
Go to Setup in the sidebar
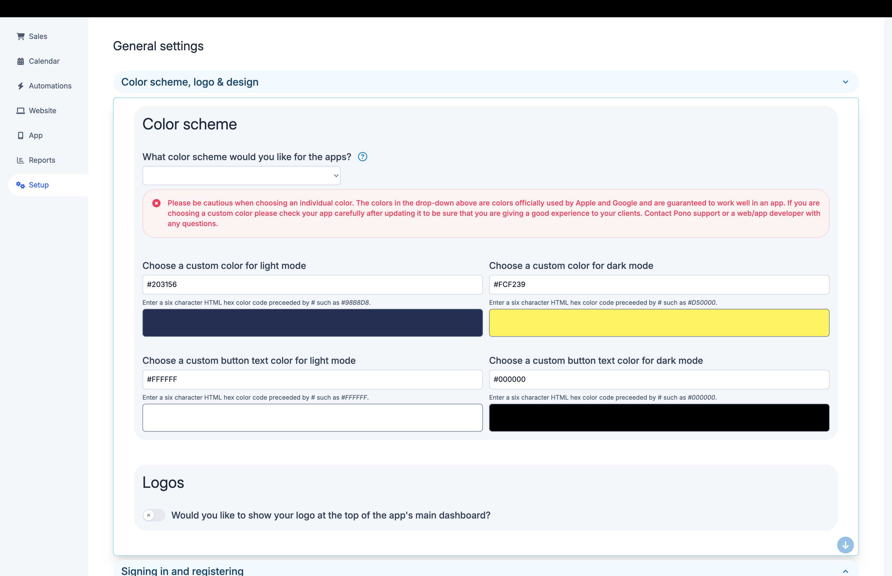click(x=38, y=185)
